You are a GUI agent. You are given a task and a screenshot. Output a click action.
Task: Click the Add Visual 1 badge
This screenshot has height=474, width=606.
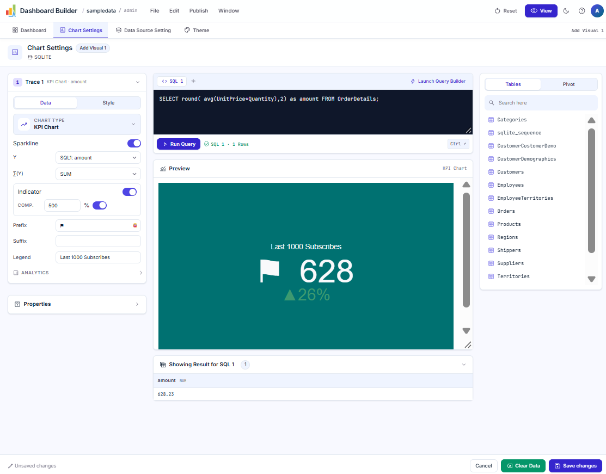93,48
